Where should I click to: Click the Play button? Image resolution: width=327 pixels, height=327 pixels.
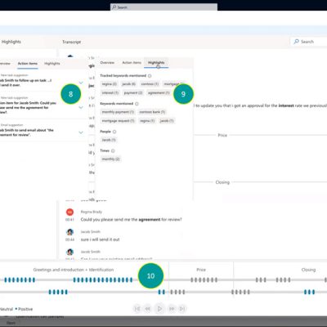159,309
